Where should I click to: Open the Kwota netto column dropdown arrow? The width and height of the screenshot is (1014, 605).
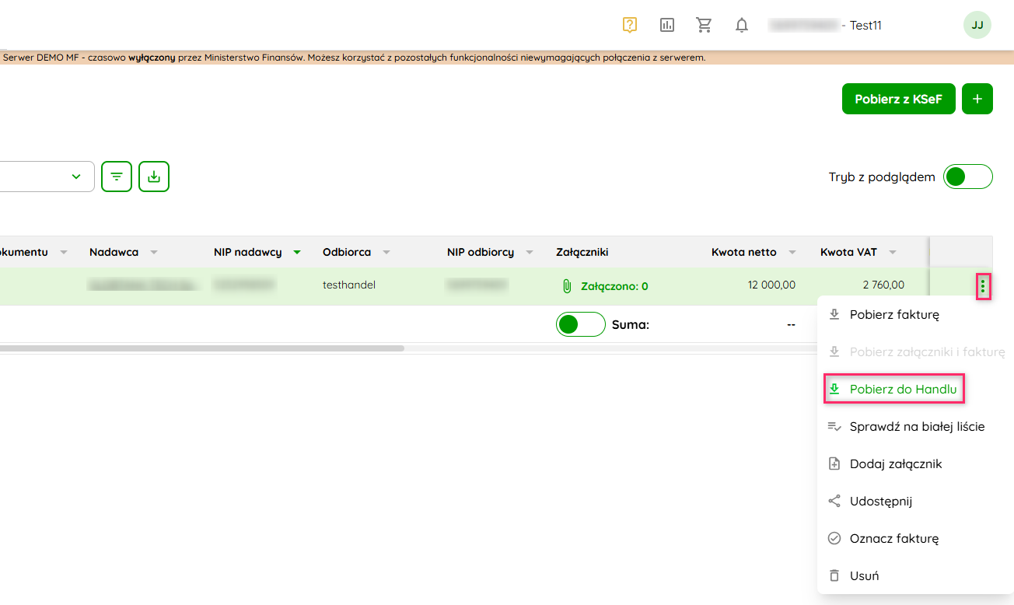pyautogui.click(x=792, y=252)
